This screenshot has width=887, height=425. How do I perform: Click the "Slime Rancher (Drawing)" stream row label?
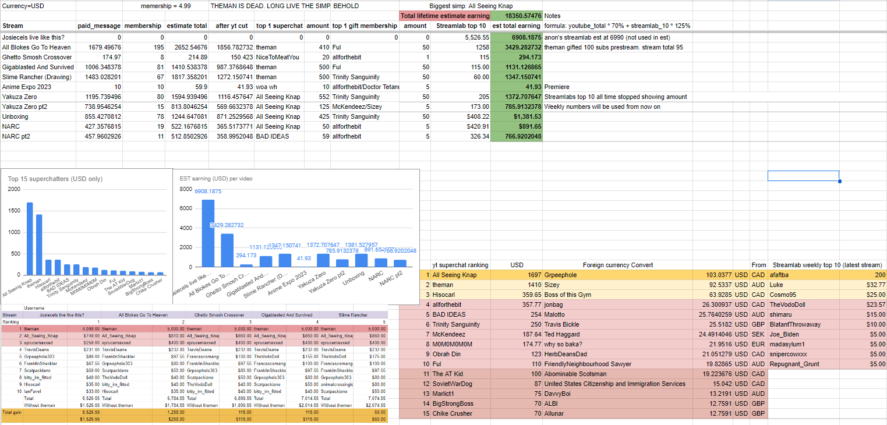tap(38, 77)
